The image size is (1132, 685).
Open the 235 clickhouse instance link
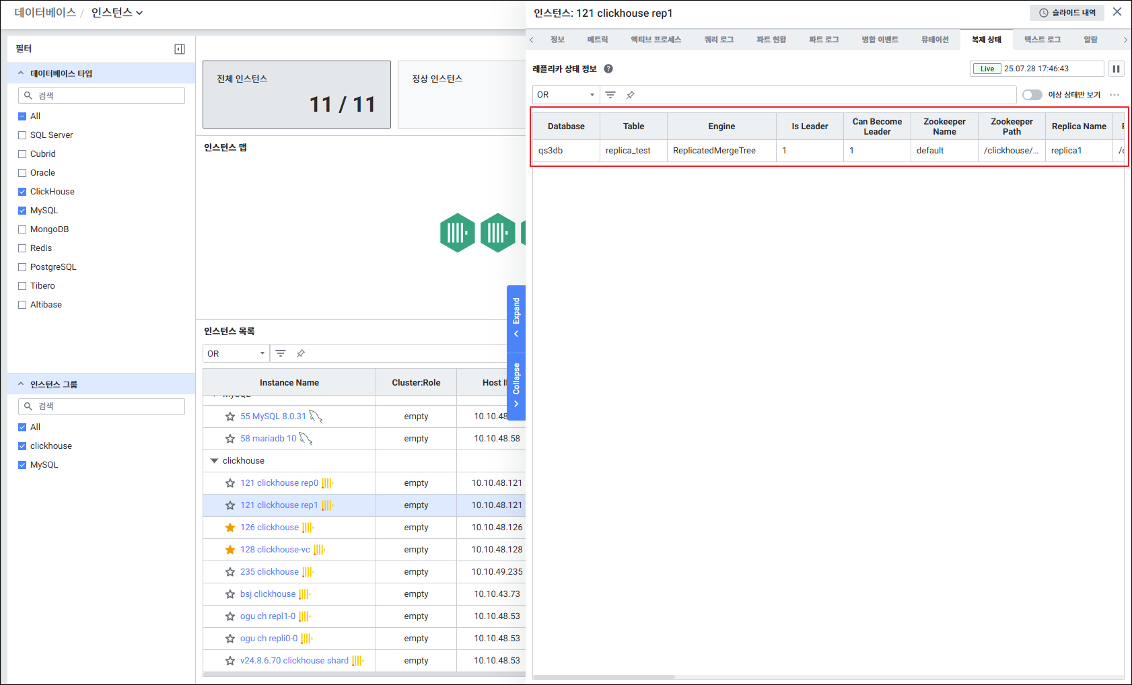(269, 572)
